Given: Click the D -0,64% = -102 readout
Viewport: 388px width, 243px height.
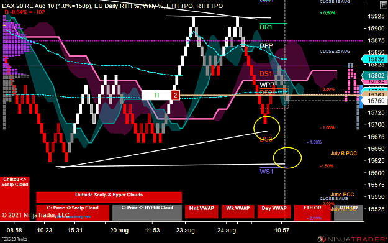Looking at the screenshot, I should pyautogui.click(x=24, y=12).
